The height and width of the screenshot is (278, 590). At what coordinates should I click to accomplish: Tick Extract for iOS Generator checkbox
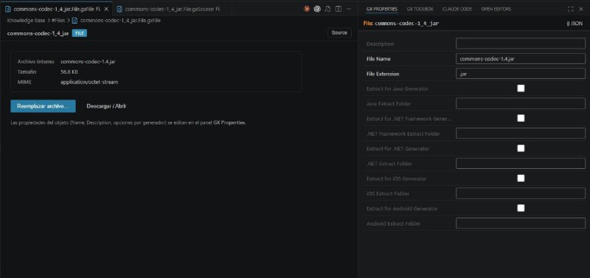521,178
